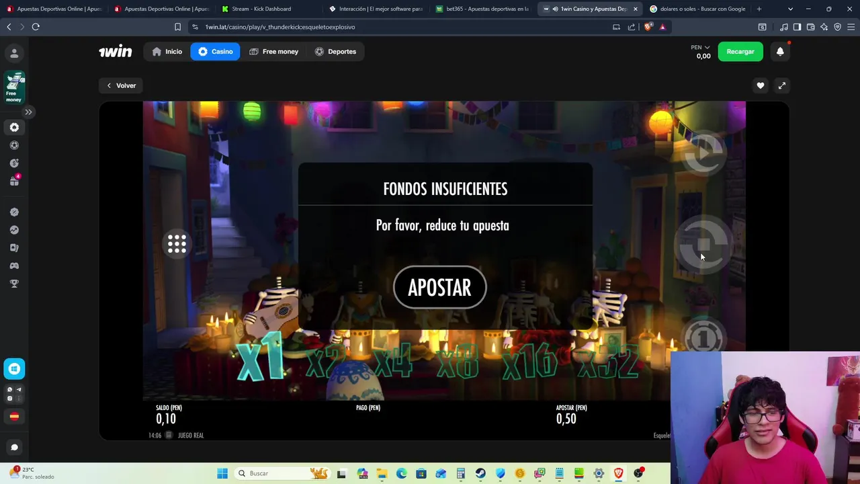Click the Windows app download button in sidebar
Viewport: 860px width, 484px height.
14,369
